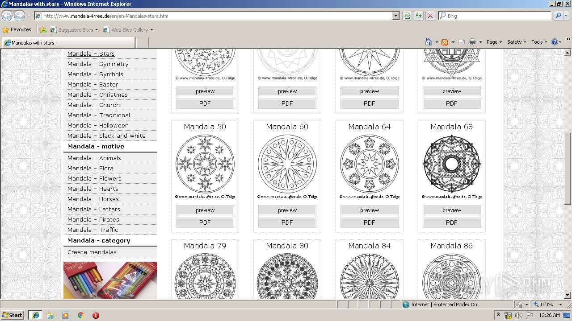The height and width of the screenshot is (321, 572).
Task: Open Windows Explorer folder taskbar icon
Action: tap(50, 315)
